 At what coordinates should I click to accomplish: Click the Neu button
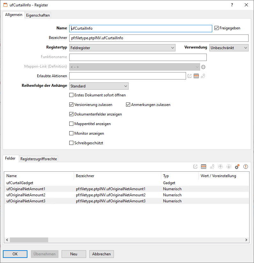pos(74,254)
